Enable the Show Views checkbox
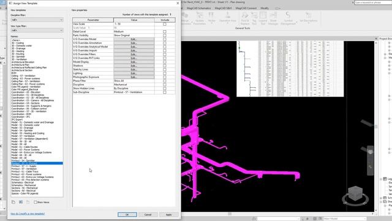Viewport: 392px width, 221px height. tap(36, 202)
